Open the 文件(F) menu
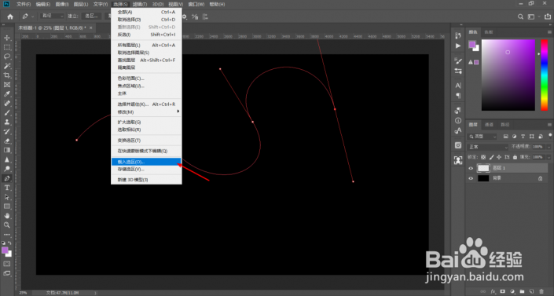The image size is (554, 296). coord(24,4)
